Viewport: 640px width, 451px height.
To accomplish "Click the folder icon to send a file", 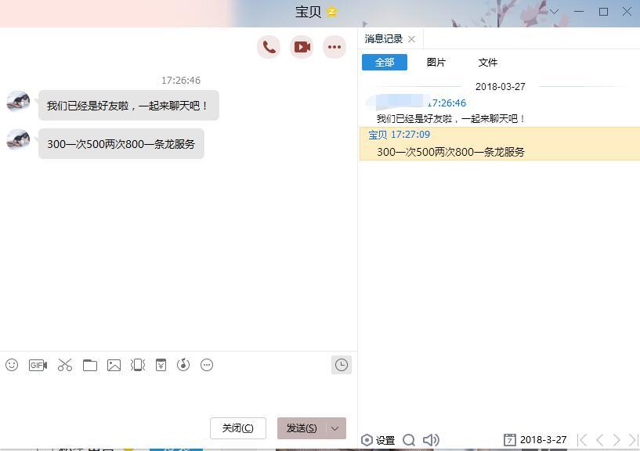I will (x=90, y=365).
